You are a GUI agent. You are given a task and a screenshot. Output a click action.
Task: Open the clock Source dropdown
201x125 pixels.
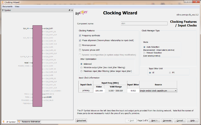[x=175, y=91]
